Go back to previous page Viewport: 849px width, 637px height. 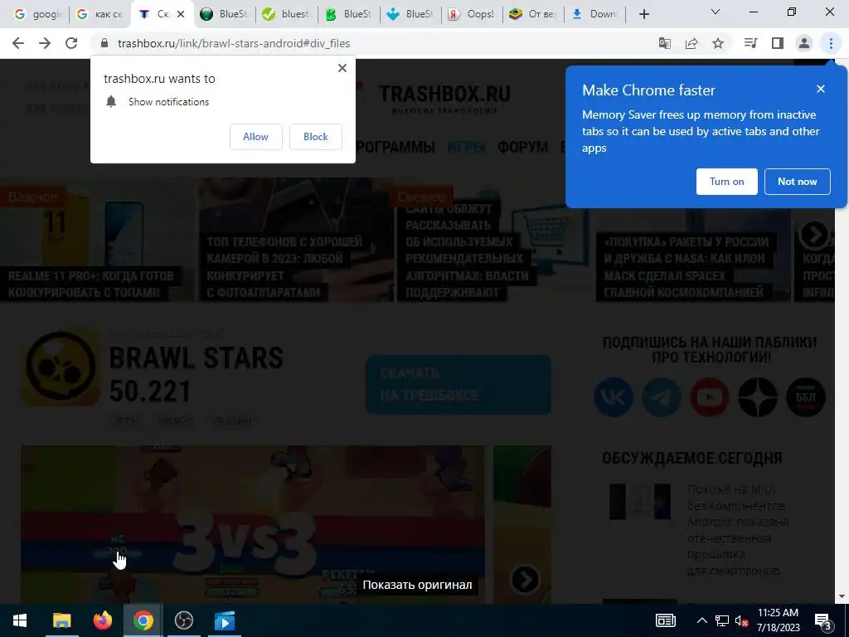point(18,43)
